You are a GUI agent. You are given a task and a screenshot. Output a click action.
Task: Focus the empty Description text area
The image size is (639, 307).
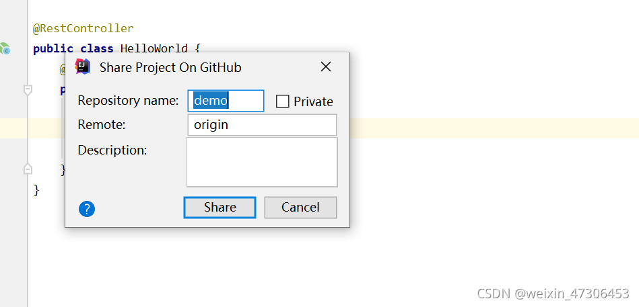(x=262, y=163)
